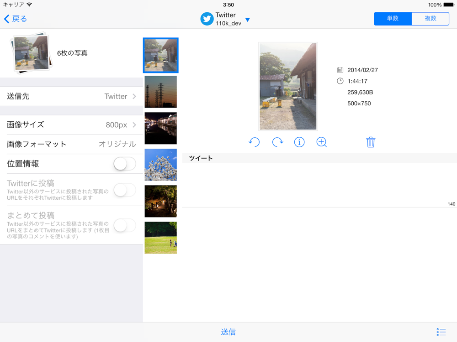This screenshot has height=342, width=457.
Task: Tap the Twitter bird account icon
Action: tap(207, 19)
